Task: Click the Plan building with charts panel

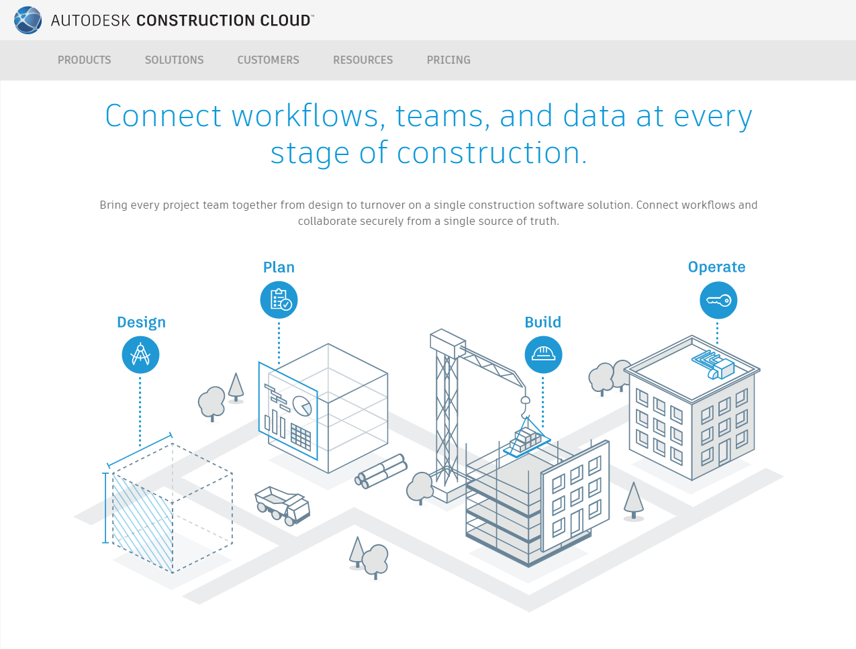Action: [324, 408]
